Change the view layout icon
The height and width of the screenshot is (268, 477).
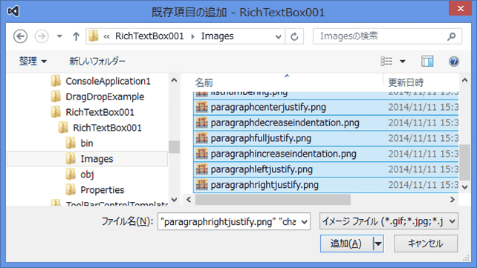pyautogui.click(x=386, y=62)
